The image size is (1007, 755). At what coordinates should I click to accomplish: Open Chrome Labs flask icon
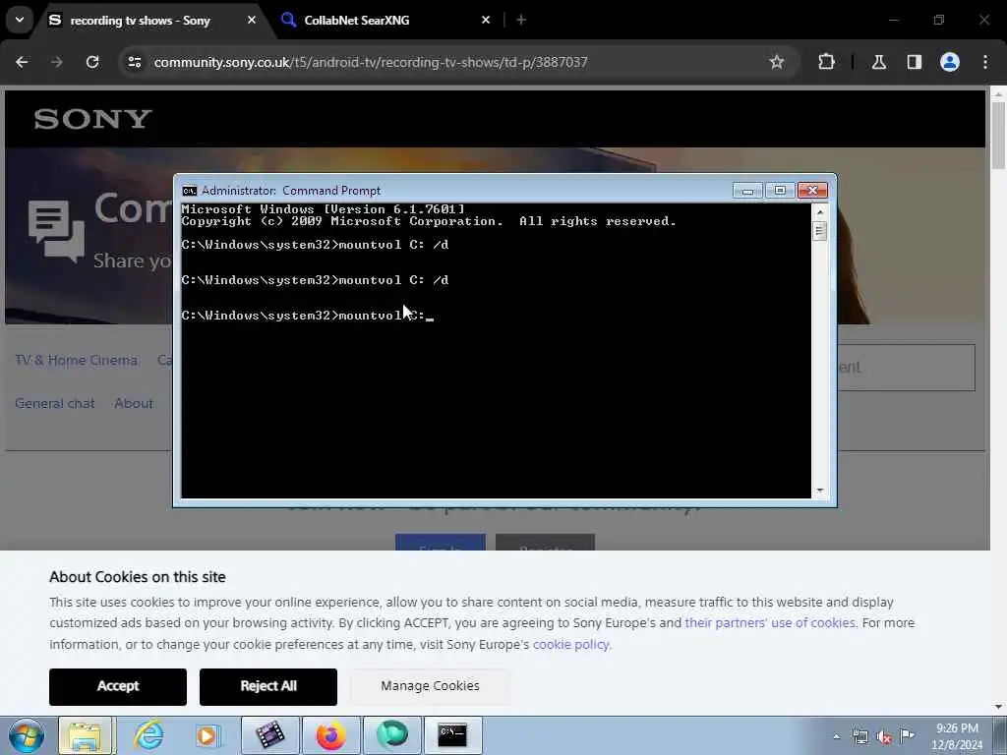point(879,62)
